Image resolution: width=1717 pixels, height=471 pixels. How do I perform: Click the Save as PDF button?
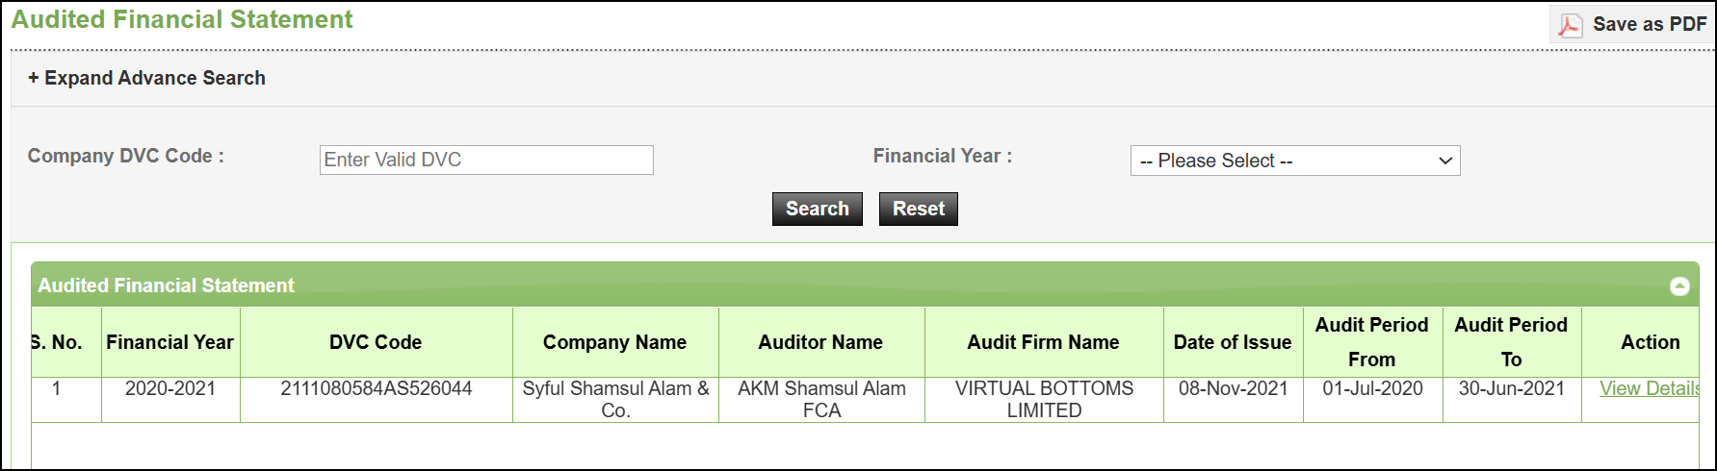[1631, 25]
